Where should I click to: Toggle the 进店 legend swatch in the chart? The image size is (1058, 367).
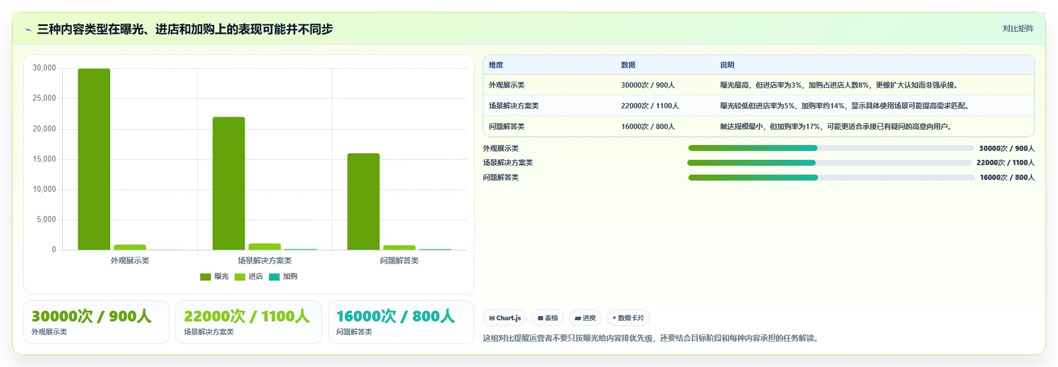pyautogui.click(x=240, y=276)
